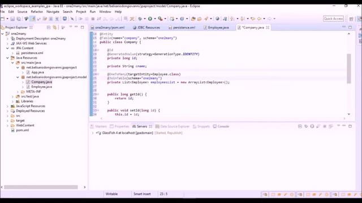
Task: Toggle code fold at line 24 @OneToMany
Action: tap(98, 74)
